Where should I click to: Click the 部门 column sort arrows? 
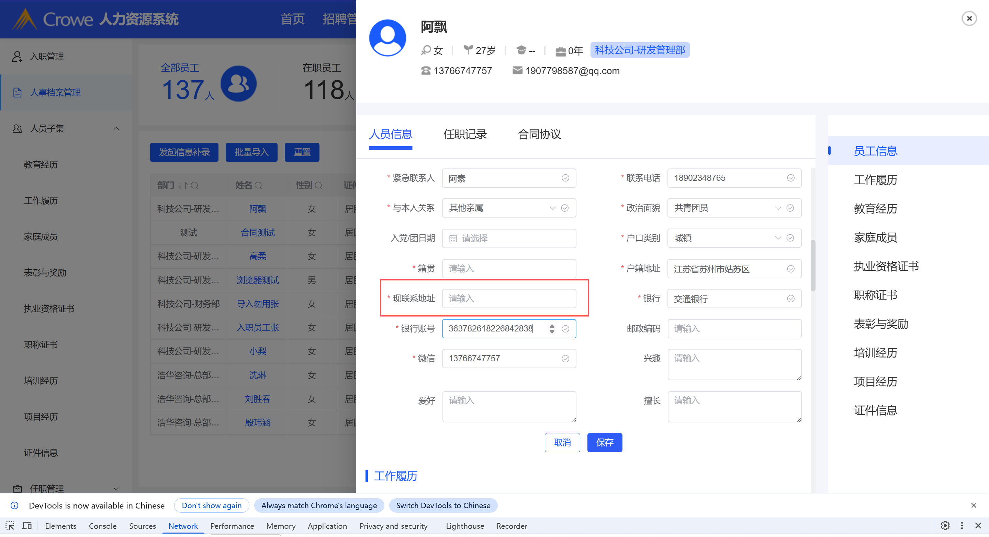(183, 186)
